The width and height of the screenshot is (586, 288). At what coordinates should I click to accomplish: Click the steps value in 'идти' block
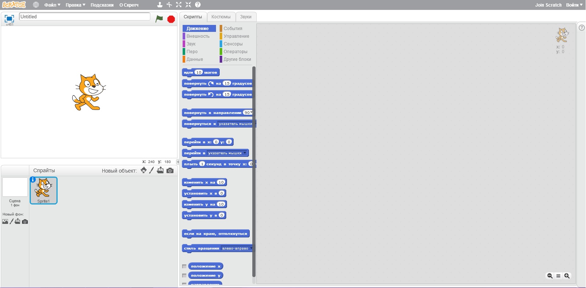click(x=198, y=72)
